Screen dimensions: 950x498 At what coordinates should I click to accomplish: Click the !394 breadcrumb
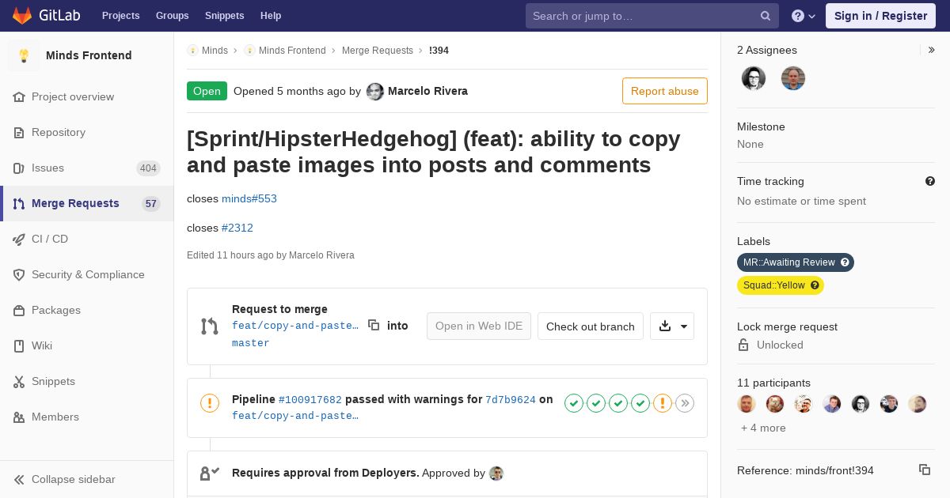(x=439, y=51)
